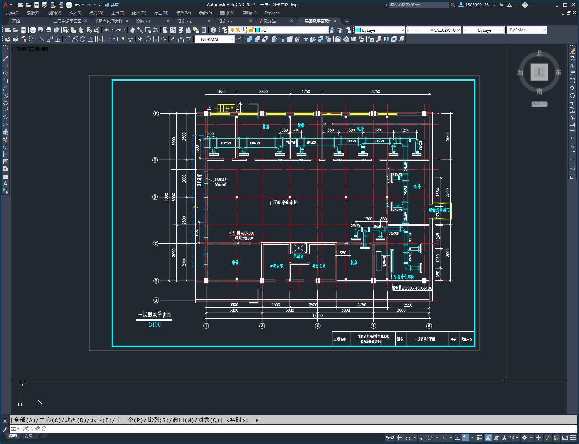Select the Erase tool in right toolbar
Image resolution: width=579 pixels, height=444 pixels.
pos(572,51)
